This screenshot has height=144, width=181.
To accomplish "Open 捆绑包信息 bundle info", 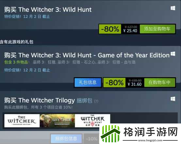I will tap(66, 139).
